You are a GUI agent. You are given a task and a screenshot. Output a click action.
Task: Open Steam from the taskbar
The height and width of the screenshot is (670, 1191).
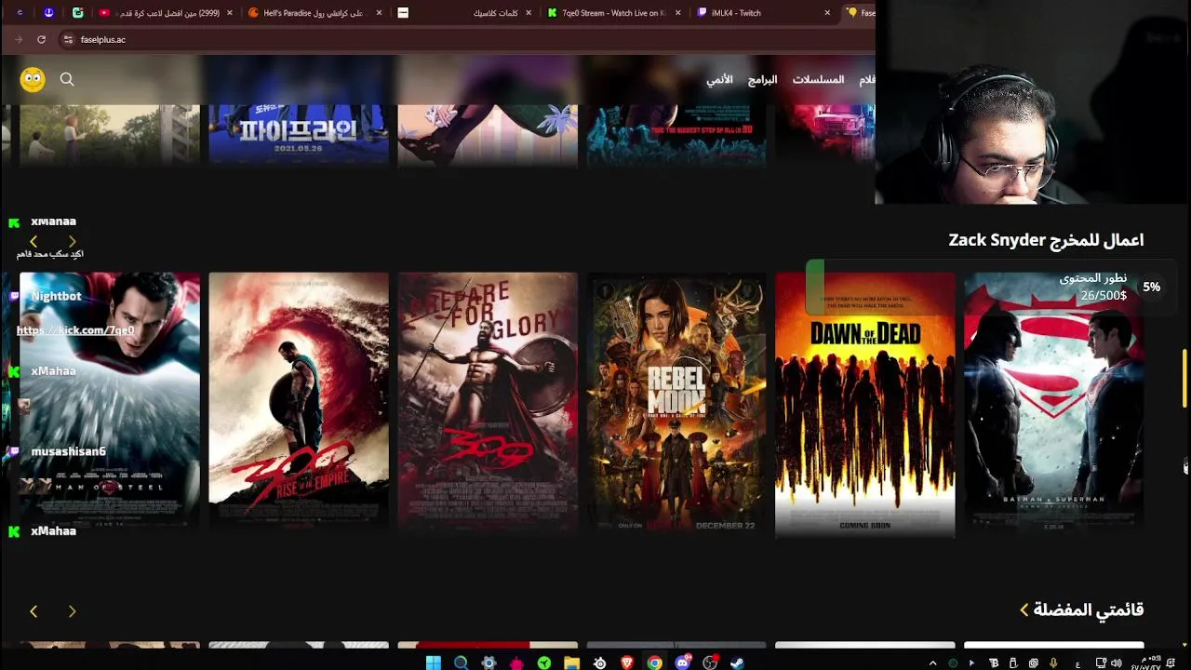tap(737, 663)
